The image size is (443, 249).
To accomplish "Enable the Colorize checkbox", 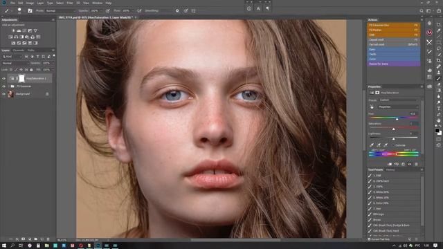I will pyautogui.click(x=393, y=145).
